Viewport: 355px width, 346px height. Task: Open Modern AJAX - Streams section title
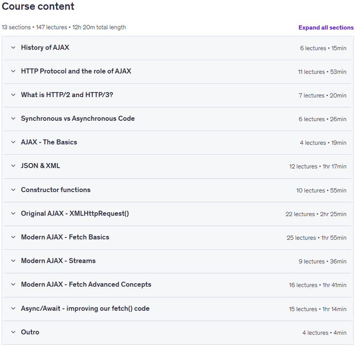pyautogui.click(x=58, y=261)
